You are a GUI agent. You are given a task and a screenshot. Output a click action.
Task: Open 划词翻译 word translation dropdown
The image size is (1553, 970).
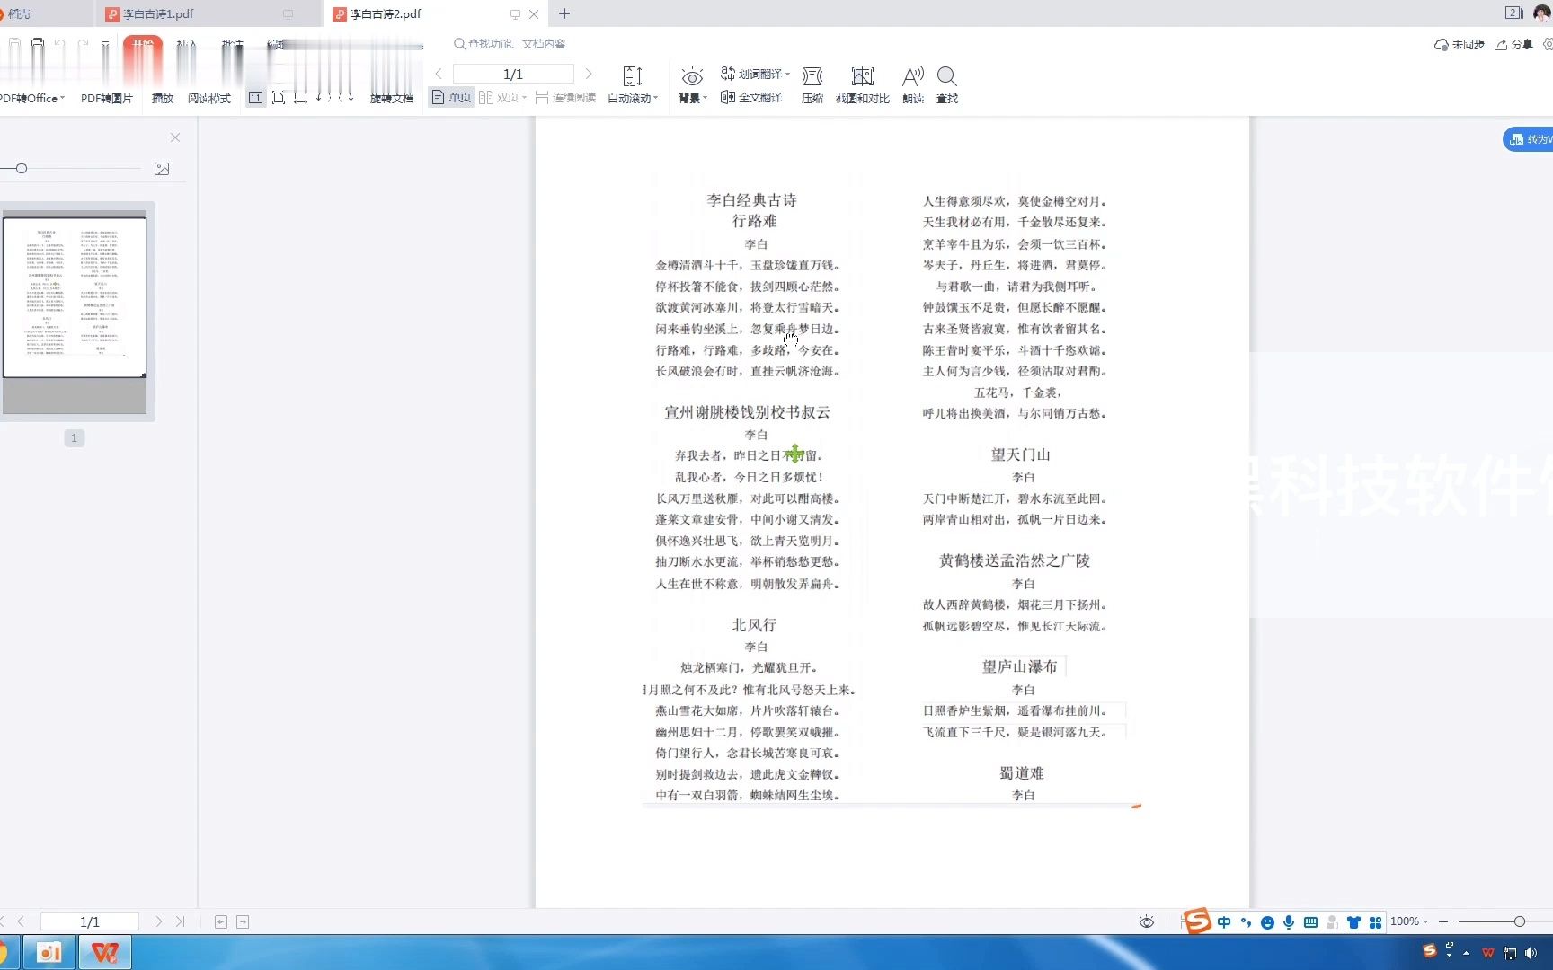click(x=755, y=74)
